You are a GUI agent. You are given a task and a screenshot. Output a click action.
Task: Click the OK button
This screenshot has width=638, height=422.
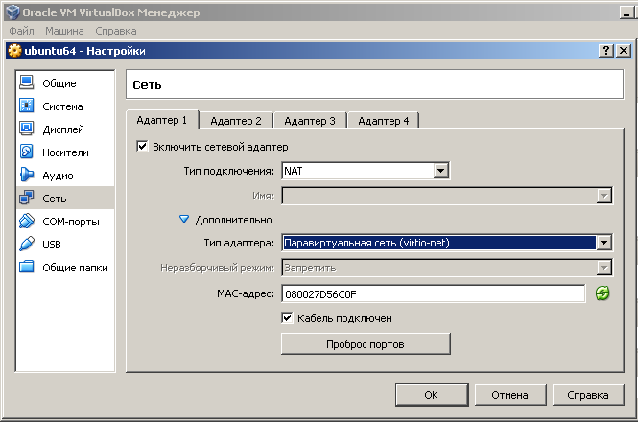432,395
